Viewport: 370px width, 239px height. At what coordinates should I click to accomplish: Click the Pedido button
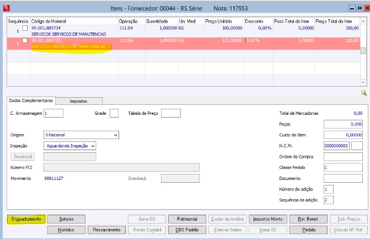point(308,230)
